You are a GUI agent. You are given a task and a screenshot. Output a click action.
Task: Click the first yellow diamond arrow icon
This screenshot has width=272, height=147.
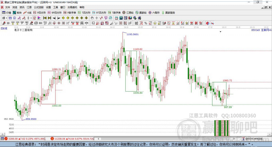point(63,18)
